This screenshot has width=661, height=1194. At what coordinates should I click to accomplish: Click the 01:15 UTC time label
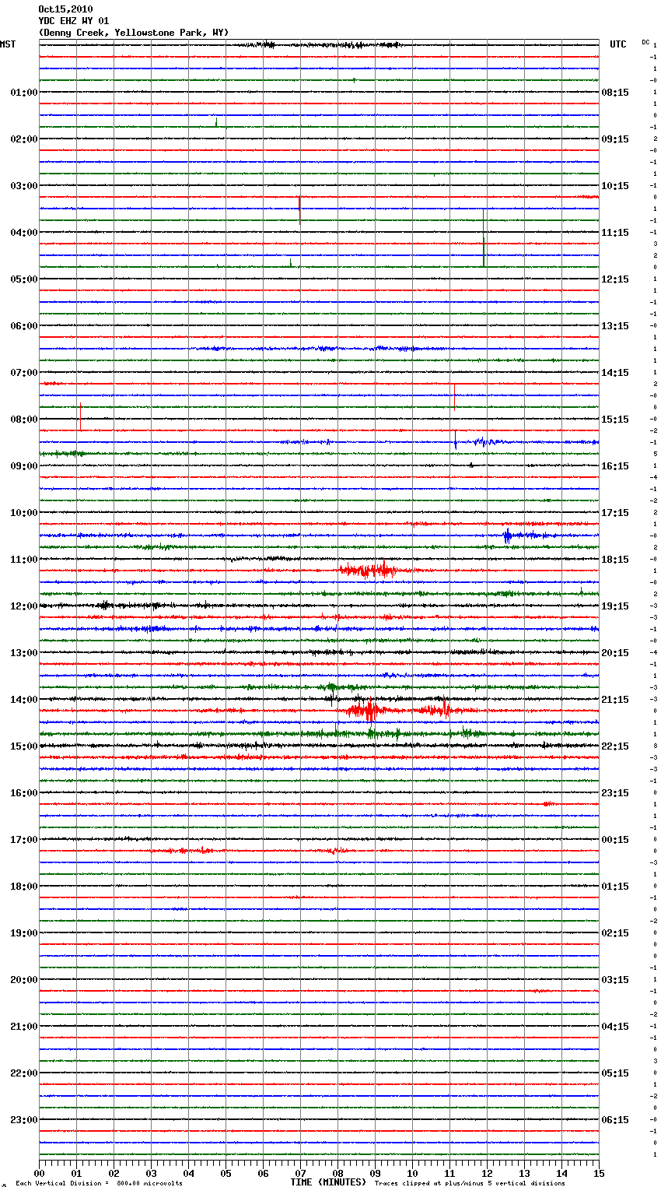(x=615, y=887)
